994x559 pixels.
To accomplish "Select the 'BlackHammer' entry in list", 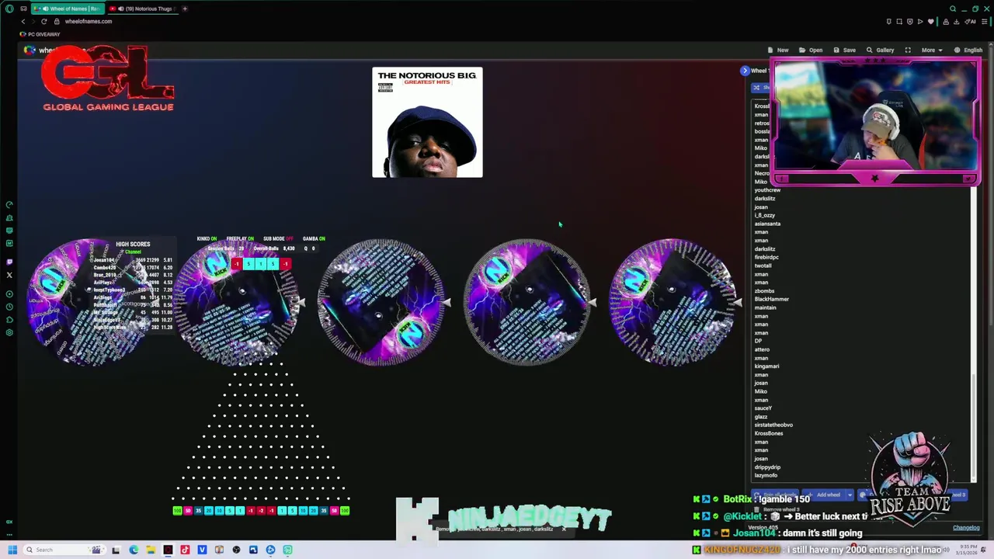I will click(x=771, y=299).
